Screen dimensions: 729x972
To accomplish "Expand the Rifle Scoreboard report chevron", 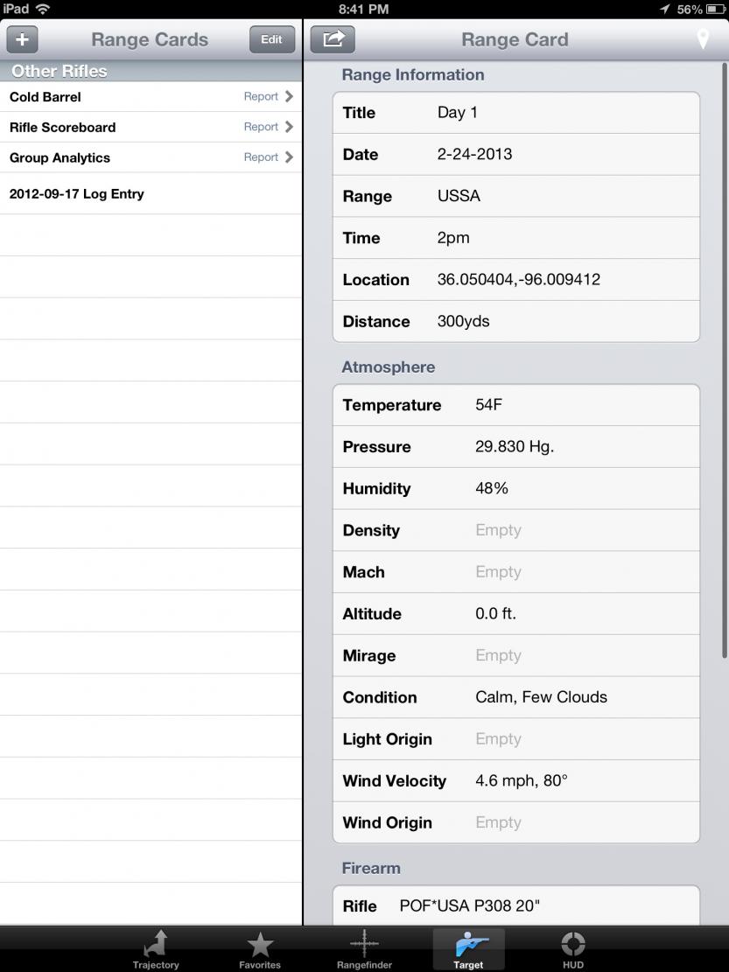I will (288, 127).
